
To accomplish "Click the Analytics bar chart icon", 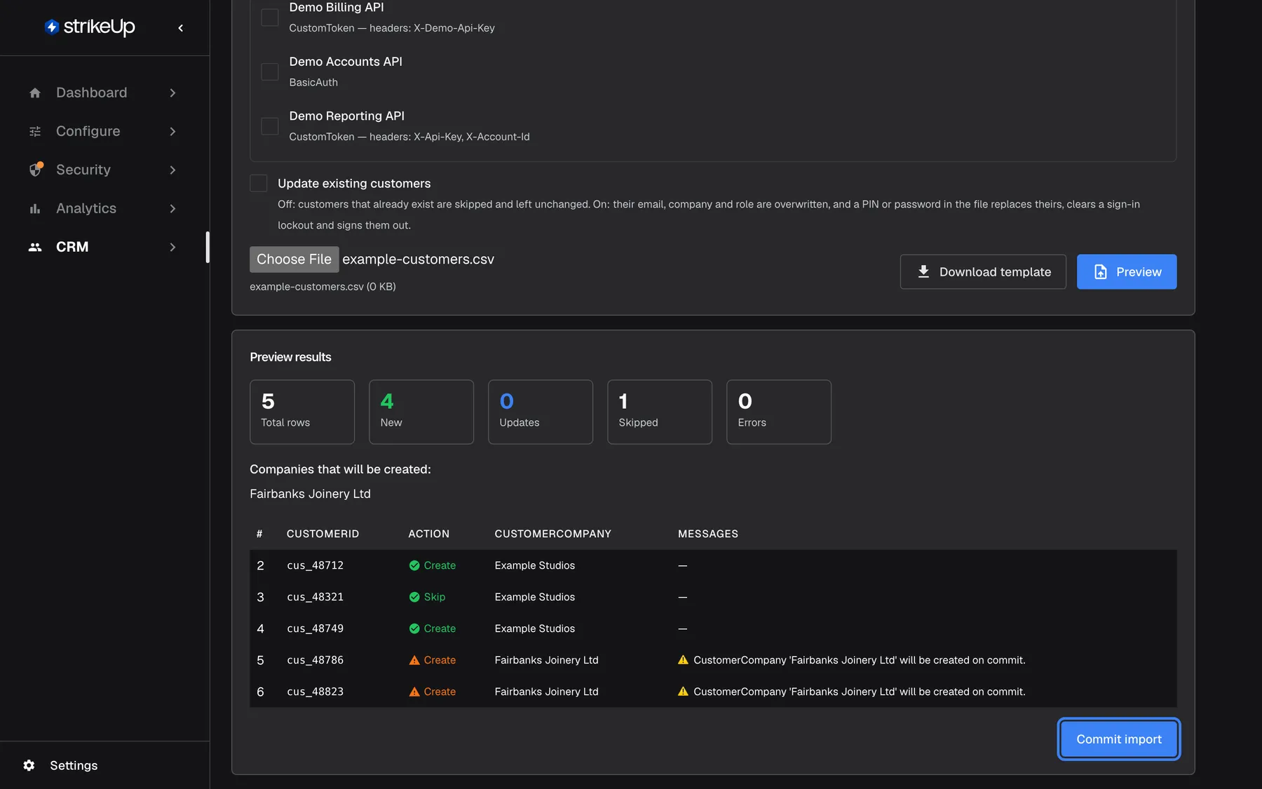I will click(35, 208).
